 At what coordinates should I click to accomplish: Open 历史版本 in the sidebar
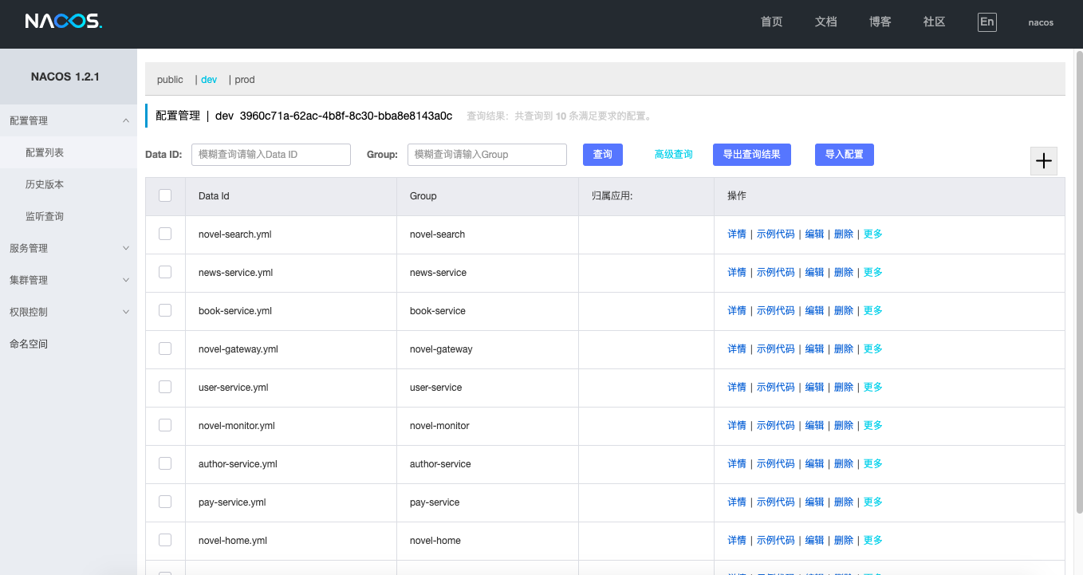click(45, 184)
